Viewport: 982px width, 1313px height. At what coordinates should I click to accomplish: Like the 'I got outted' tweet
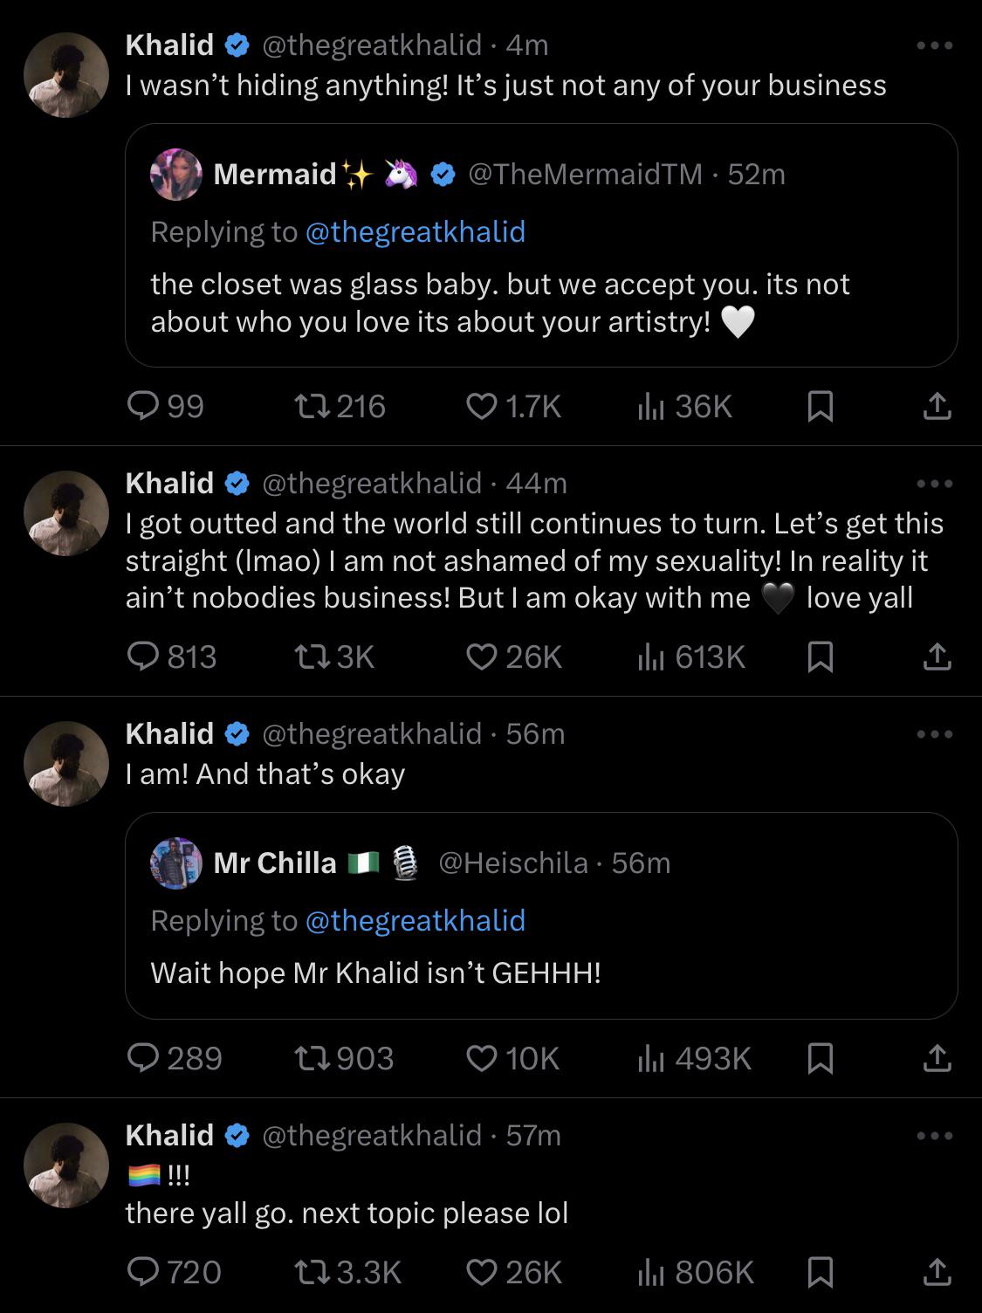point(481,656)
